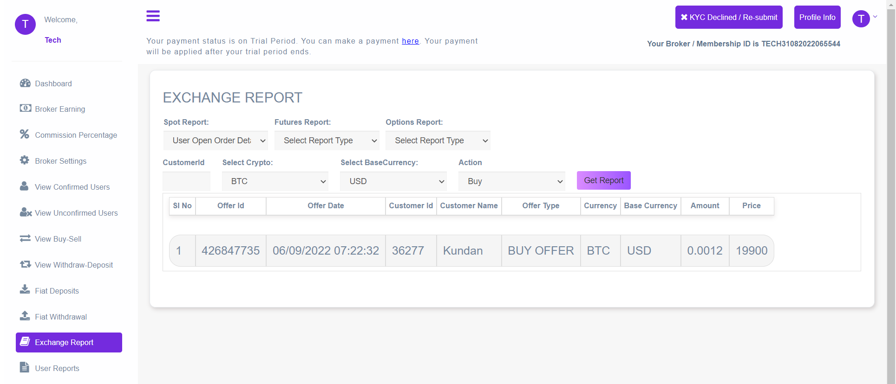896x384 pixels.
Task: Click the sidebar purple T avatar
Action: [25, 24]
